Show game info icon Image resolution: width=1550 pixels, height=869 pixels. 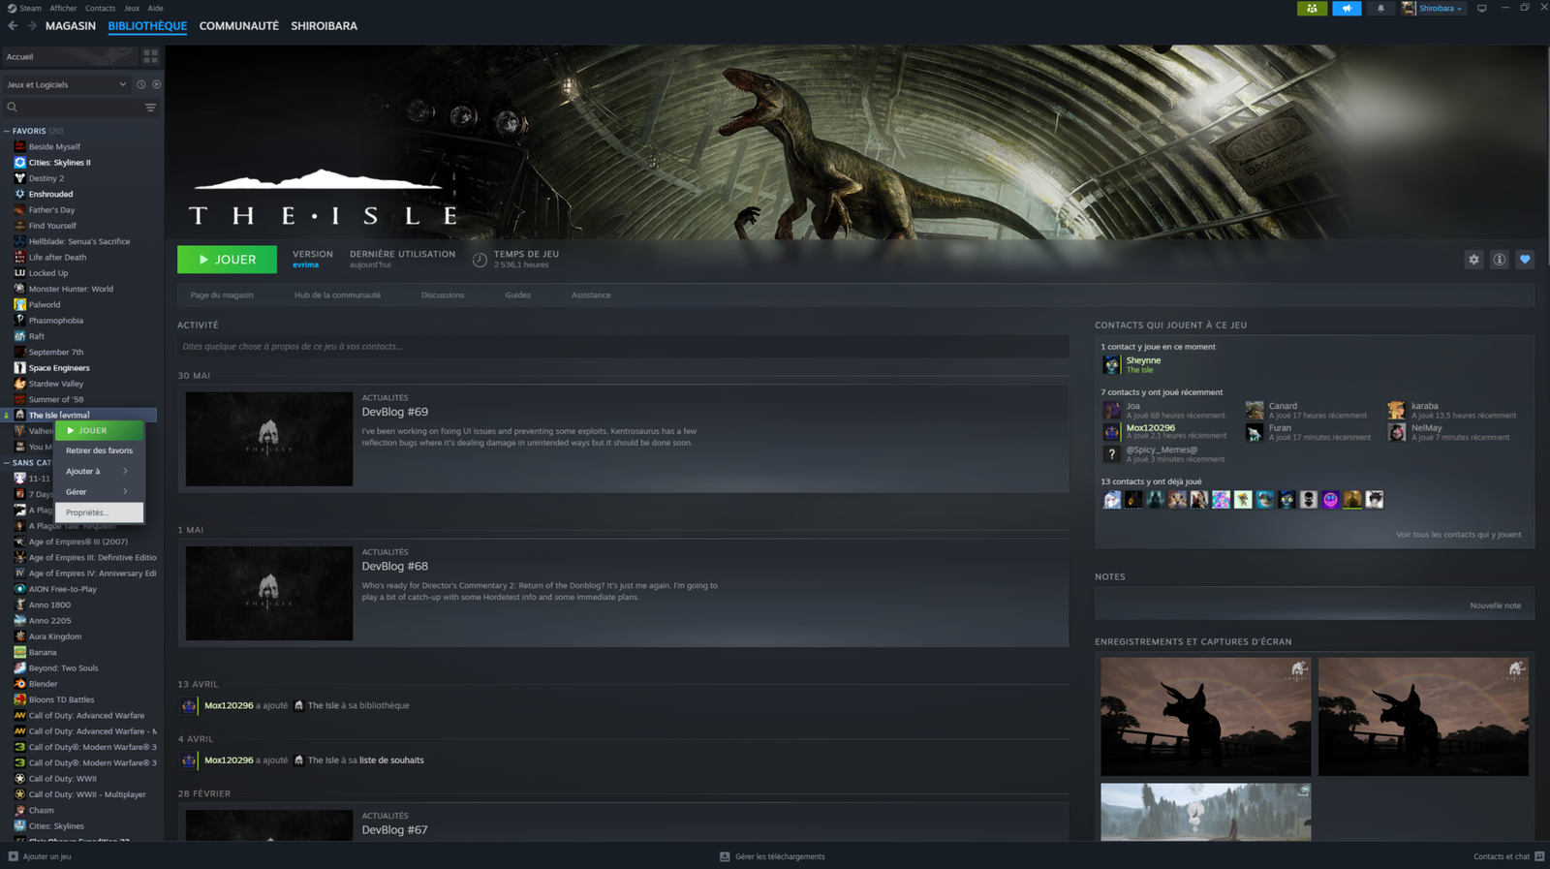point(1499,260)
